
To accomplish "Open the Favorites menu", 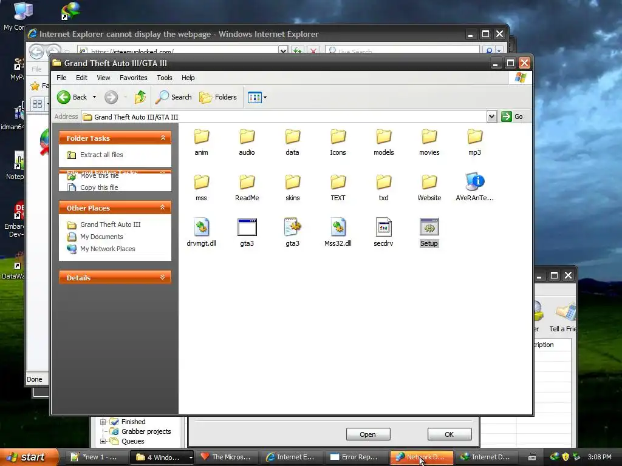I will (133, 78).
